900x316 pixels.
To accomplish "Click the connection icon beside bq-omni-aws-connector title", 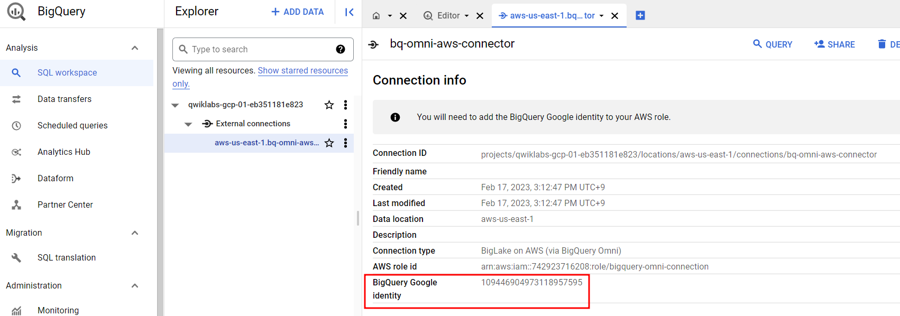I will [374, 44].
